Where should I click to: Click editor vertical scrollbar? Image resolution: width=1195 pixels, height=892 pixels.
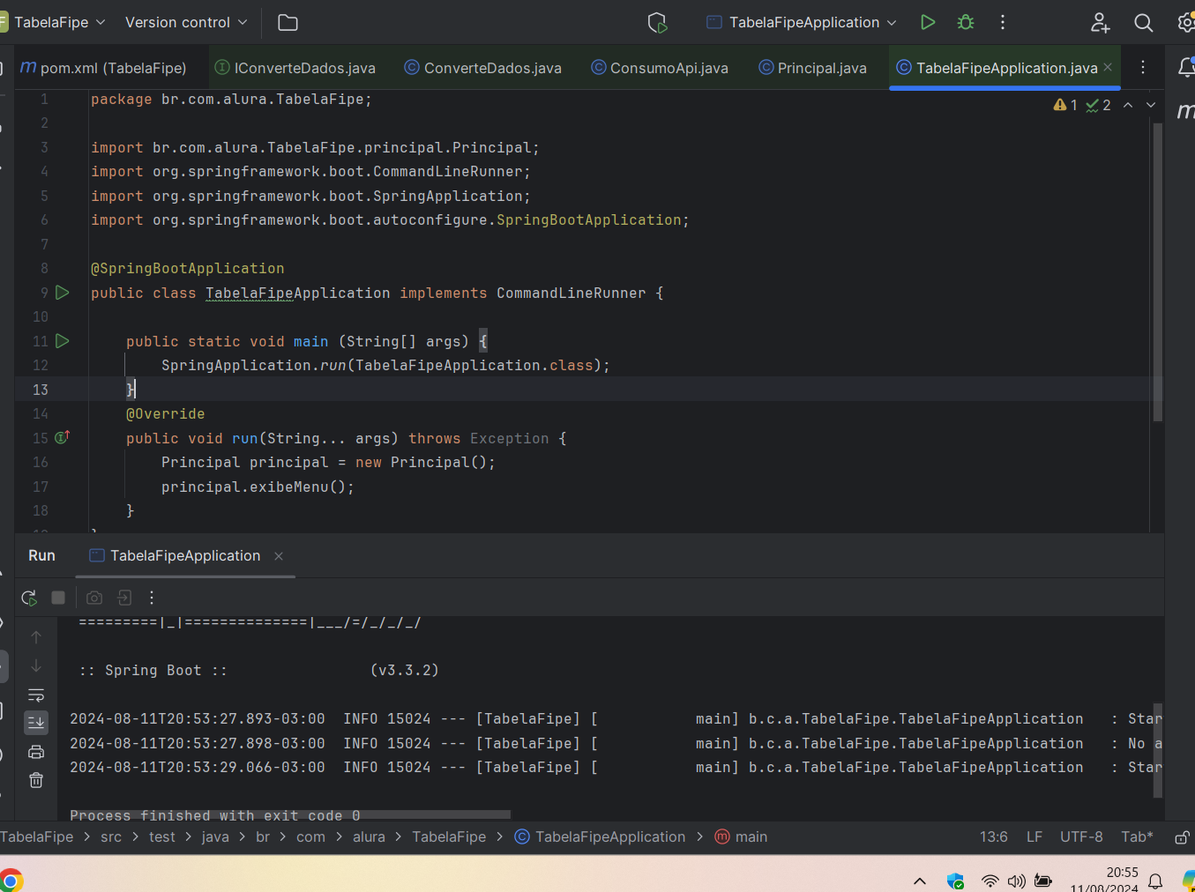[x=1157, y=271]
